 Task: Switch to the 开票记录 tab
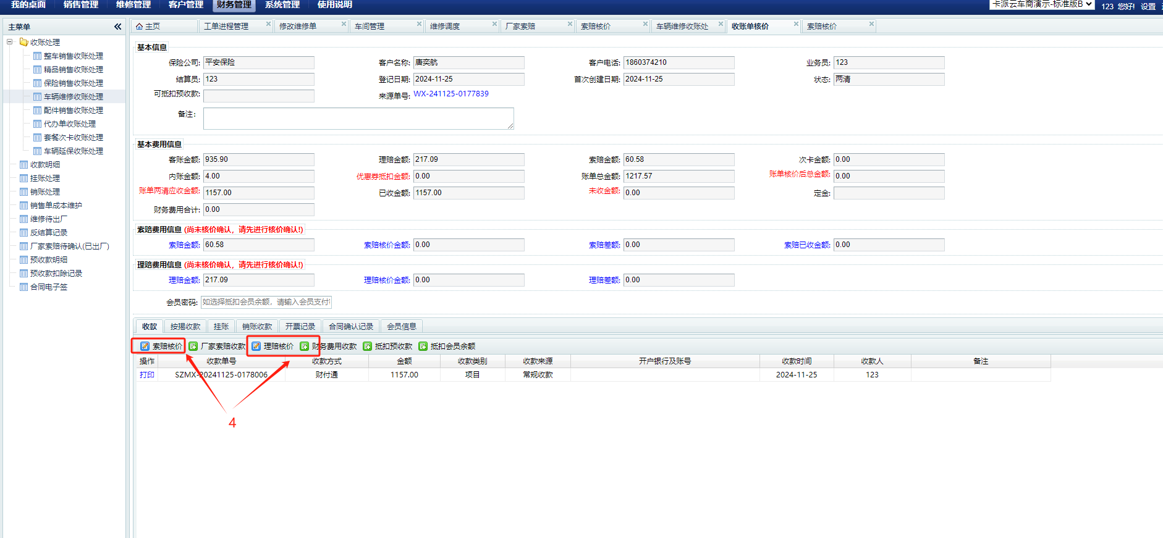tap(300, 327)
